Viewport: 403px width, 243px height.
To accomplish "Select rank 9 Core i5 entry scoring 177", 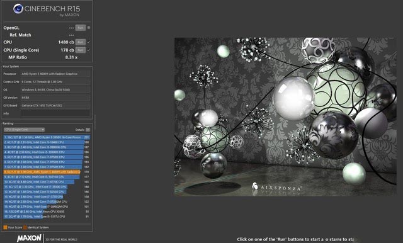I will point(47,177).
